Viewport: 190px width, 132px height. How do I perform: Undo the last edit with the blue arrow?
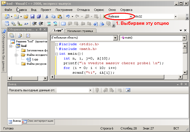click(68, 16)
